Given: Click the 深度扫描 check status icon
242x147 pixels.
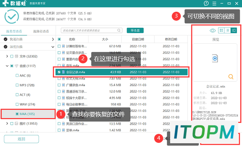Looking at the screenshot, I should 6,47.
